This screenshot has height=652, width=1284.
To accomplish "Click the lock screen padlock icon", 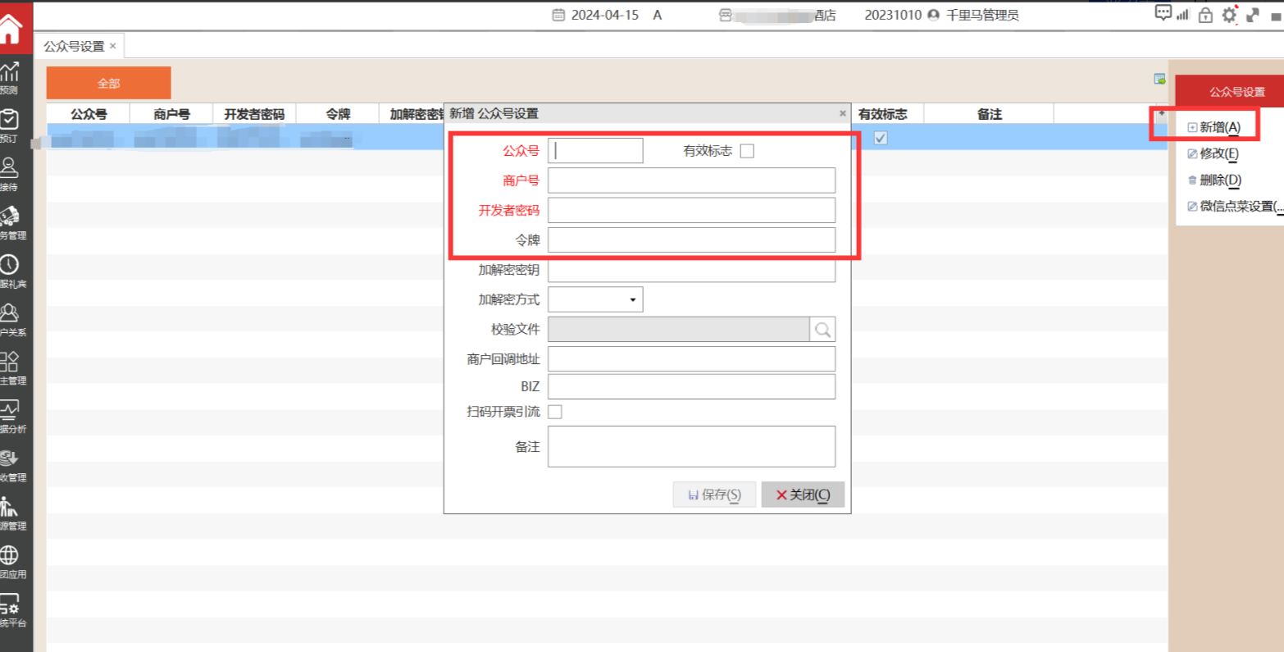I will click(1205, 15).
